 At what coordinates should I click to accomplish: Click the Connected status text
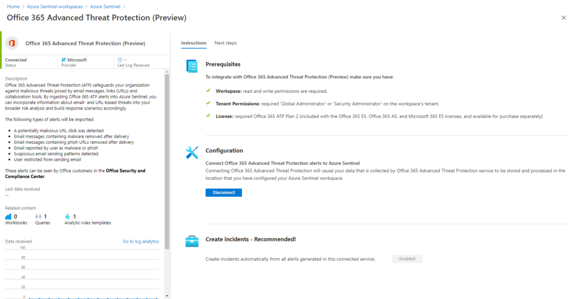tap(16, 60)
